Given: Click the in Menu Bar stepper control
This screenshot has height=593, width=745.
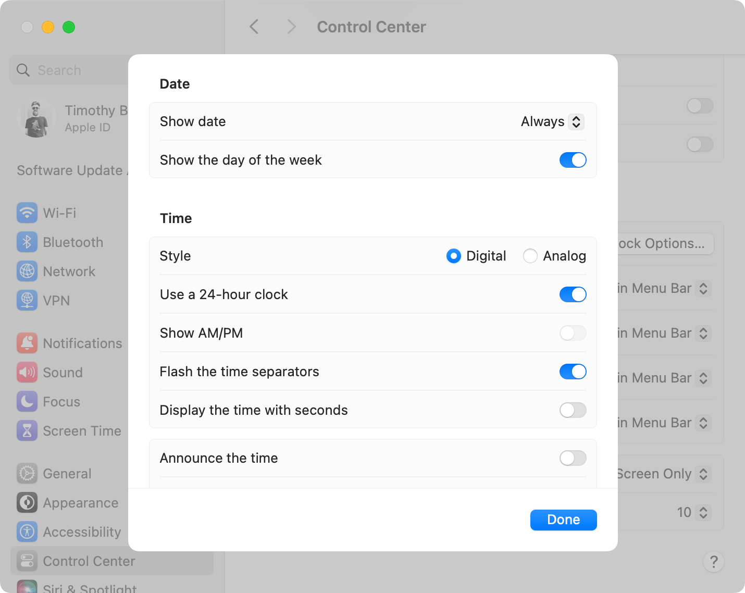Looking at the screenshot, I should 703,288.
